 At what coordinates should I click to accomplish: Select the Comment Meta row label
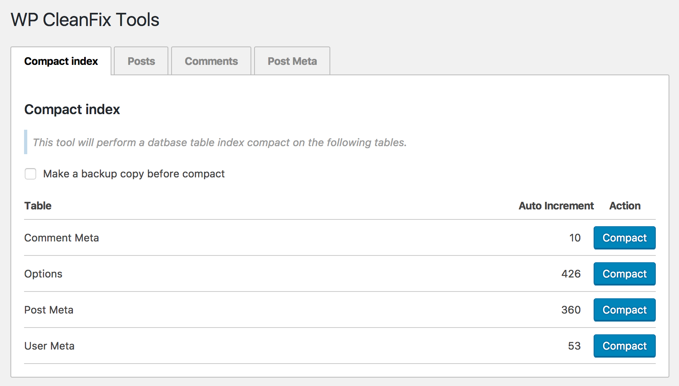coord(62,238)
